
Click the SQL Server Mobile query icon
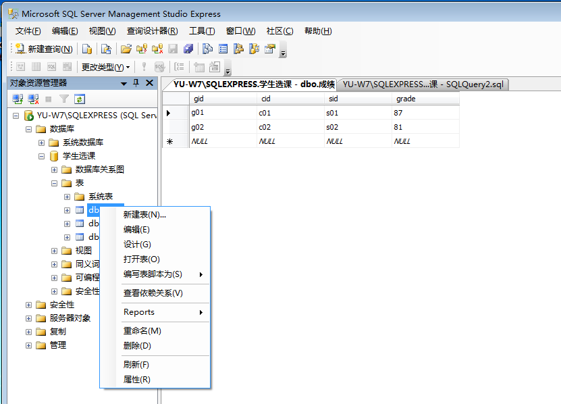pos(106,49)
